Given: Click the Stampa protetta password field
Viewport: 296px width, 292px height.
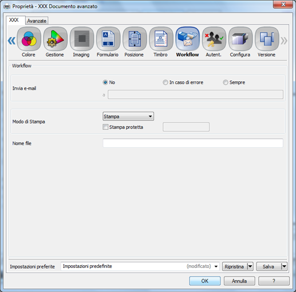Looking at the screenshot, I should point(186,127).
